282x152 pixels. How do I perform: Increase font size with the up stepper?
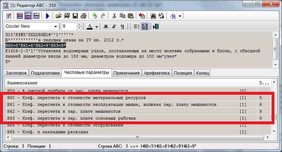[x=80, y=24]
